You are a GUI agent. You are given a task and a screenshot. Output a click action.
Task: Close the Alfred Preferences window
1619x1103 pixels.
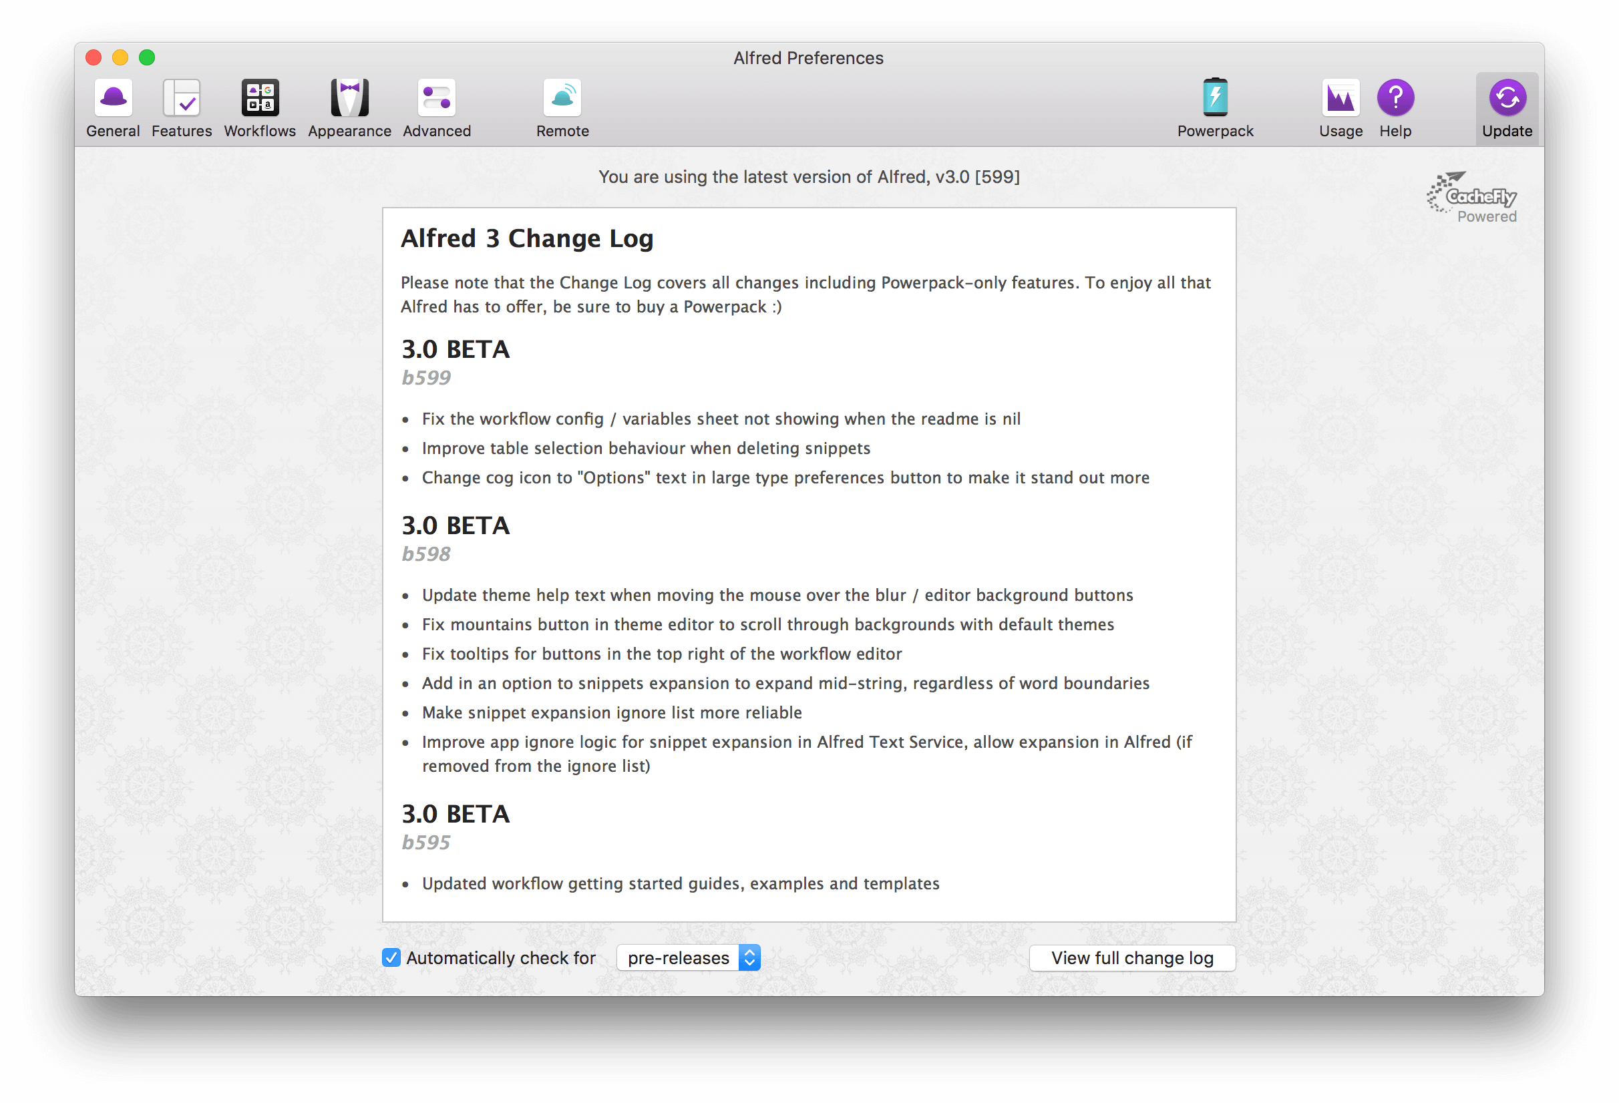point(94,57)
